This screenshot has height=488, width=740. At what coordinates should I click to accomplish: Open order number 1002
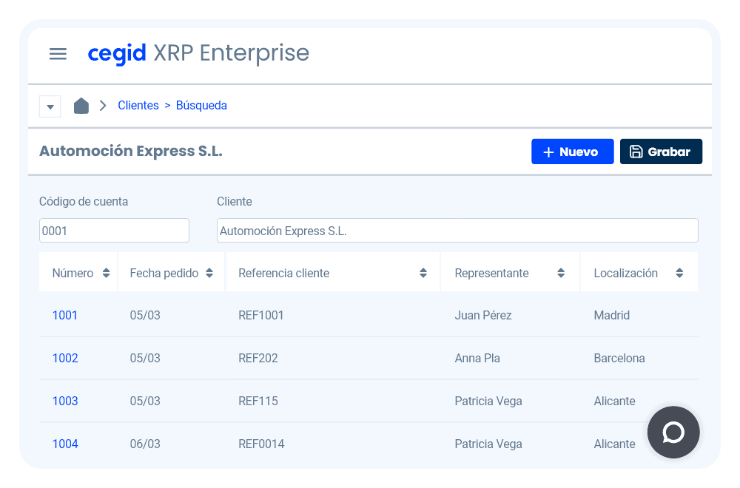65,359
